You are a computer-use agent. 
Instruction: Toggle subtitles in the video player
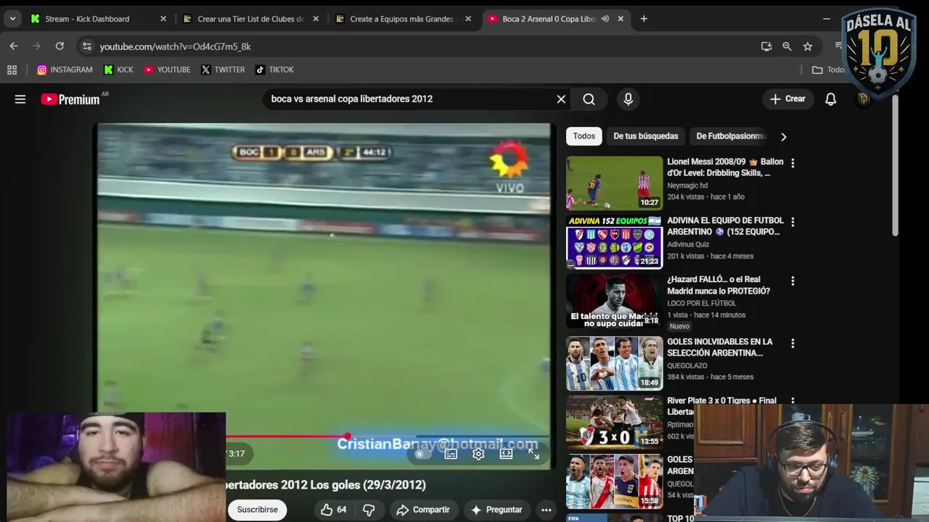click(x=451, y=454)
